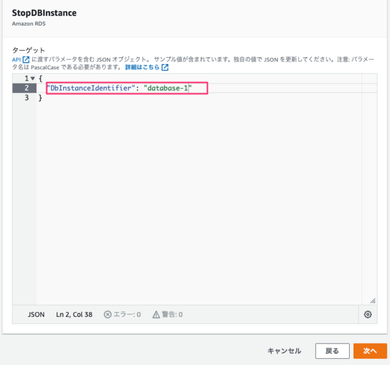390x365 pixels.
Task: Click the ターゲット label
Action: [29, 50]
